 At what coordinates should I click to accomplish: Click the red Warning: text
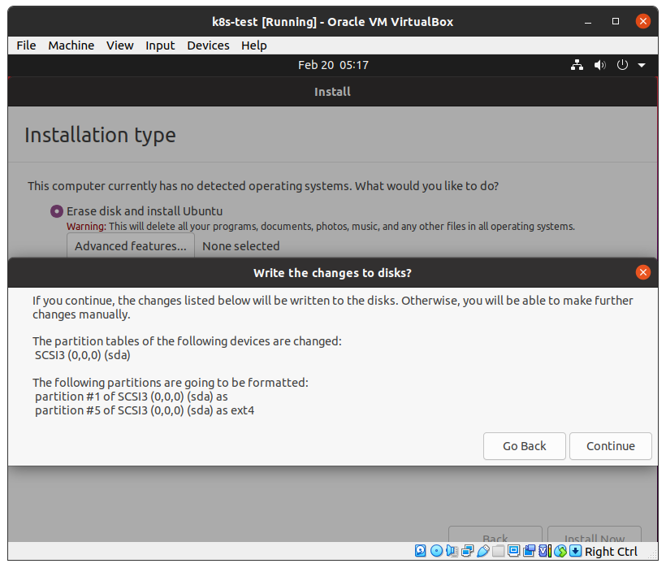coord(86,227)
